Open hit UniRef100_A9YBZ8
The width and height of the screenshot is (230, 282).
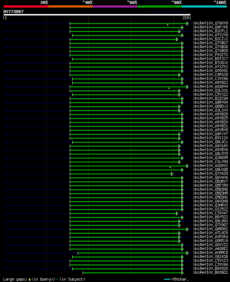pyautogui.click(x=211, y=114)
